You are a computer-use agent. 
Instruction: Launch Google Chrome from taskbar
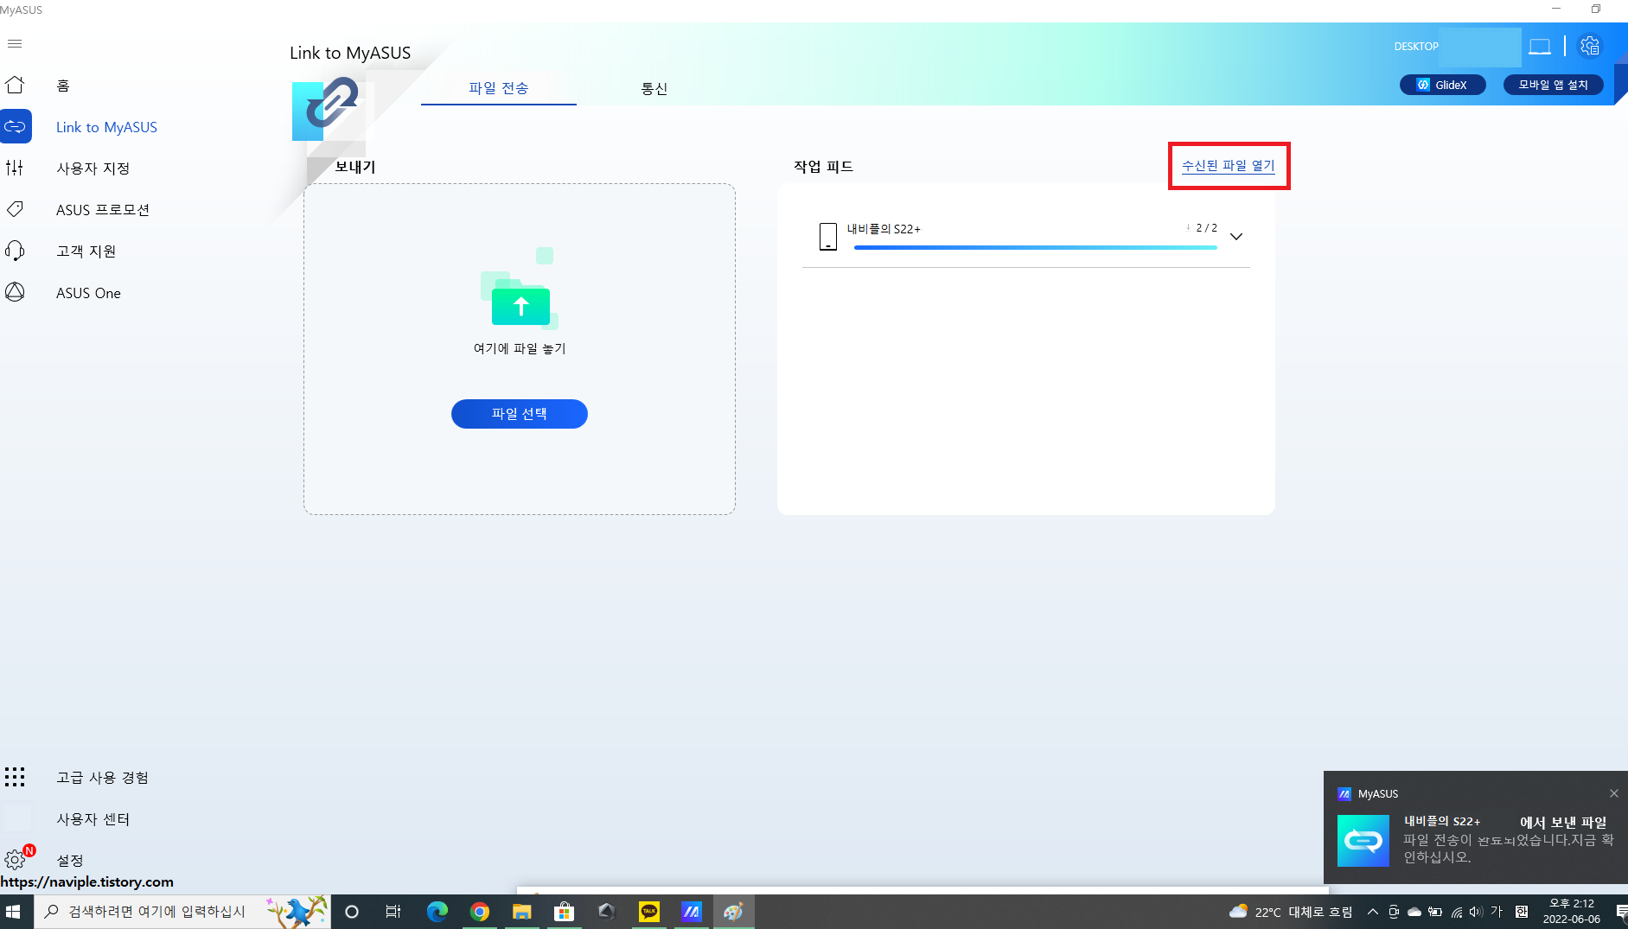[x=480, y=912]
